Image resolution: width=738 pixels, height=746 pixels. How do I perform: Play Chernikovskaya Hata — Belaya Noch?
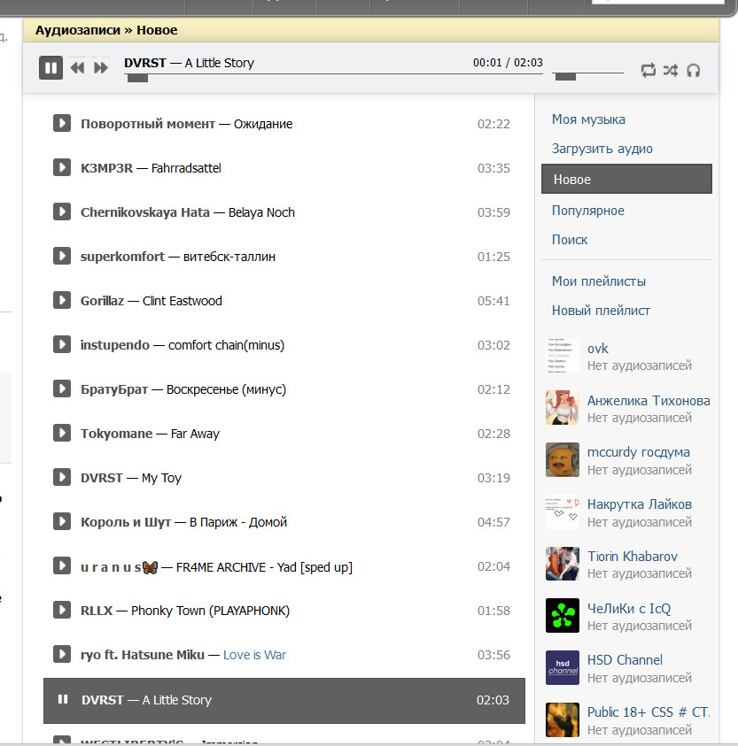click(x=61, y=211)
